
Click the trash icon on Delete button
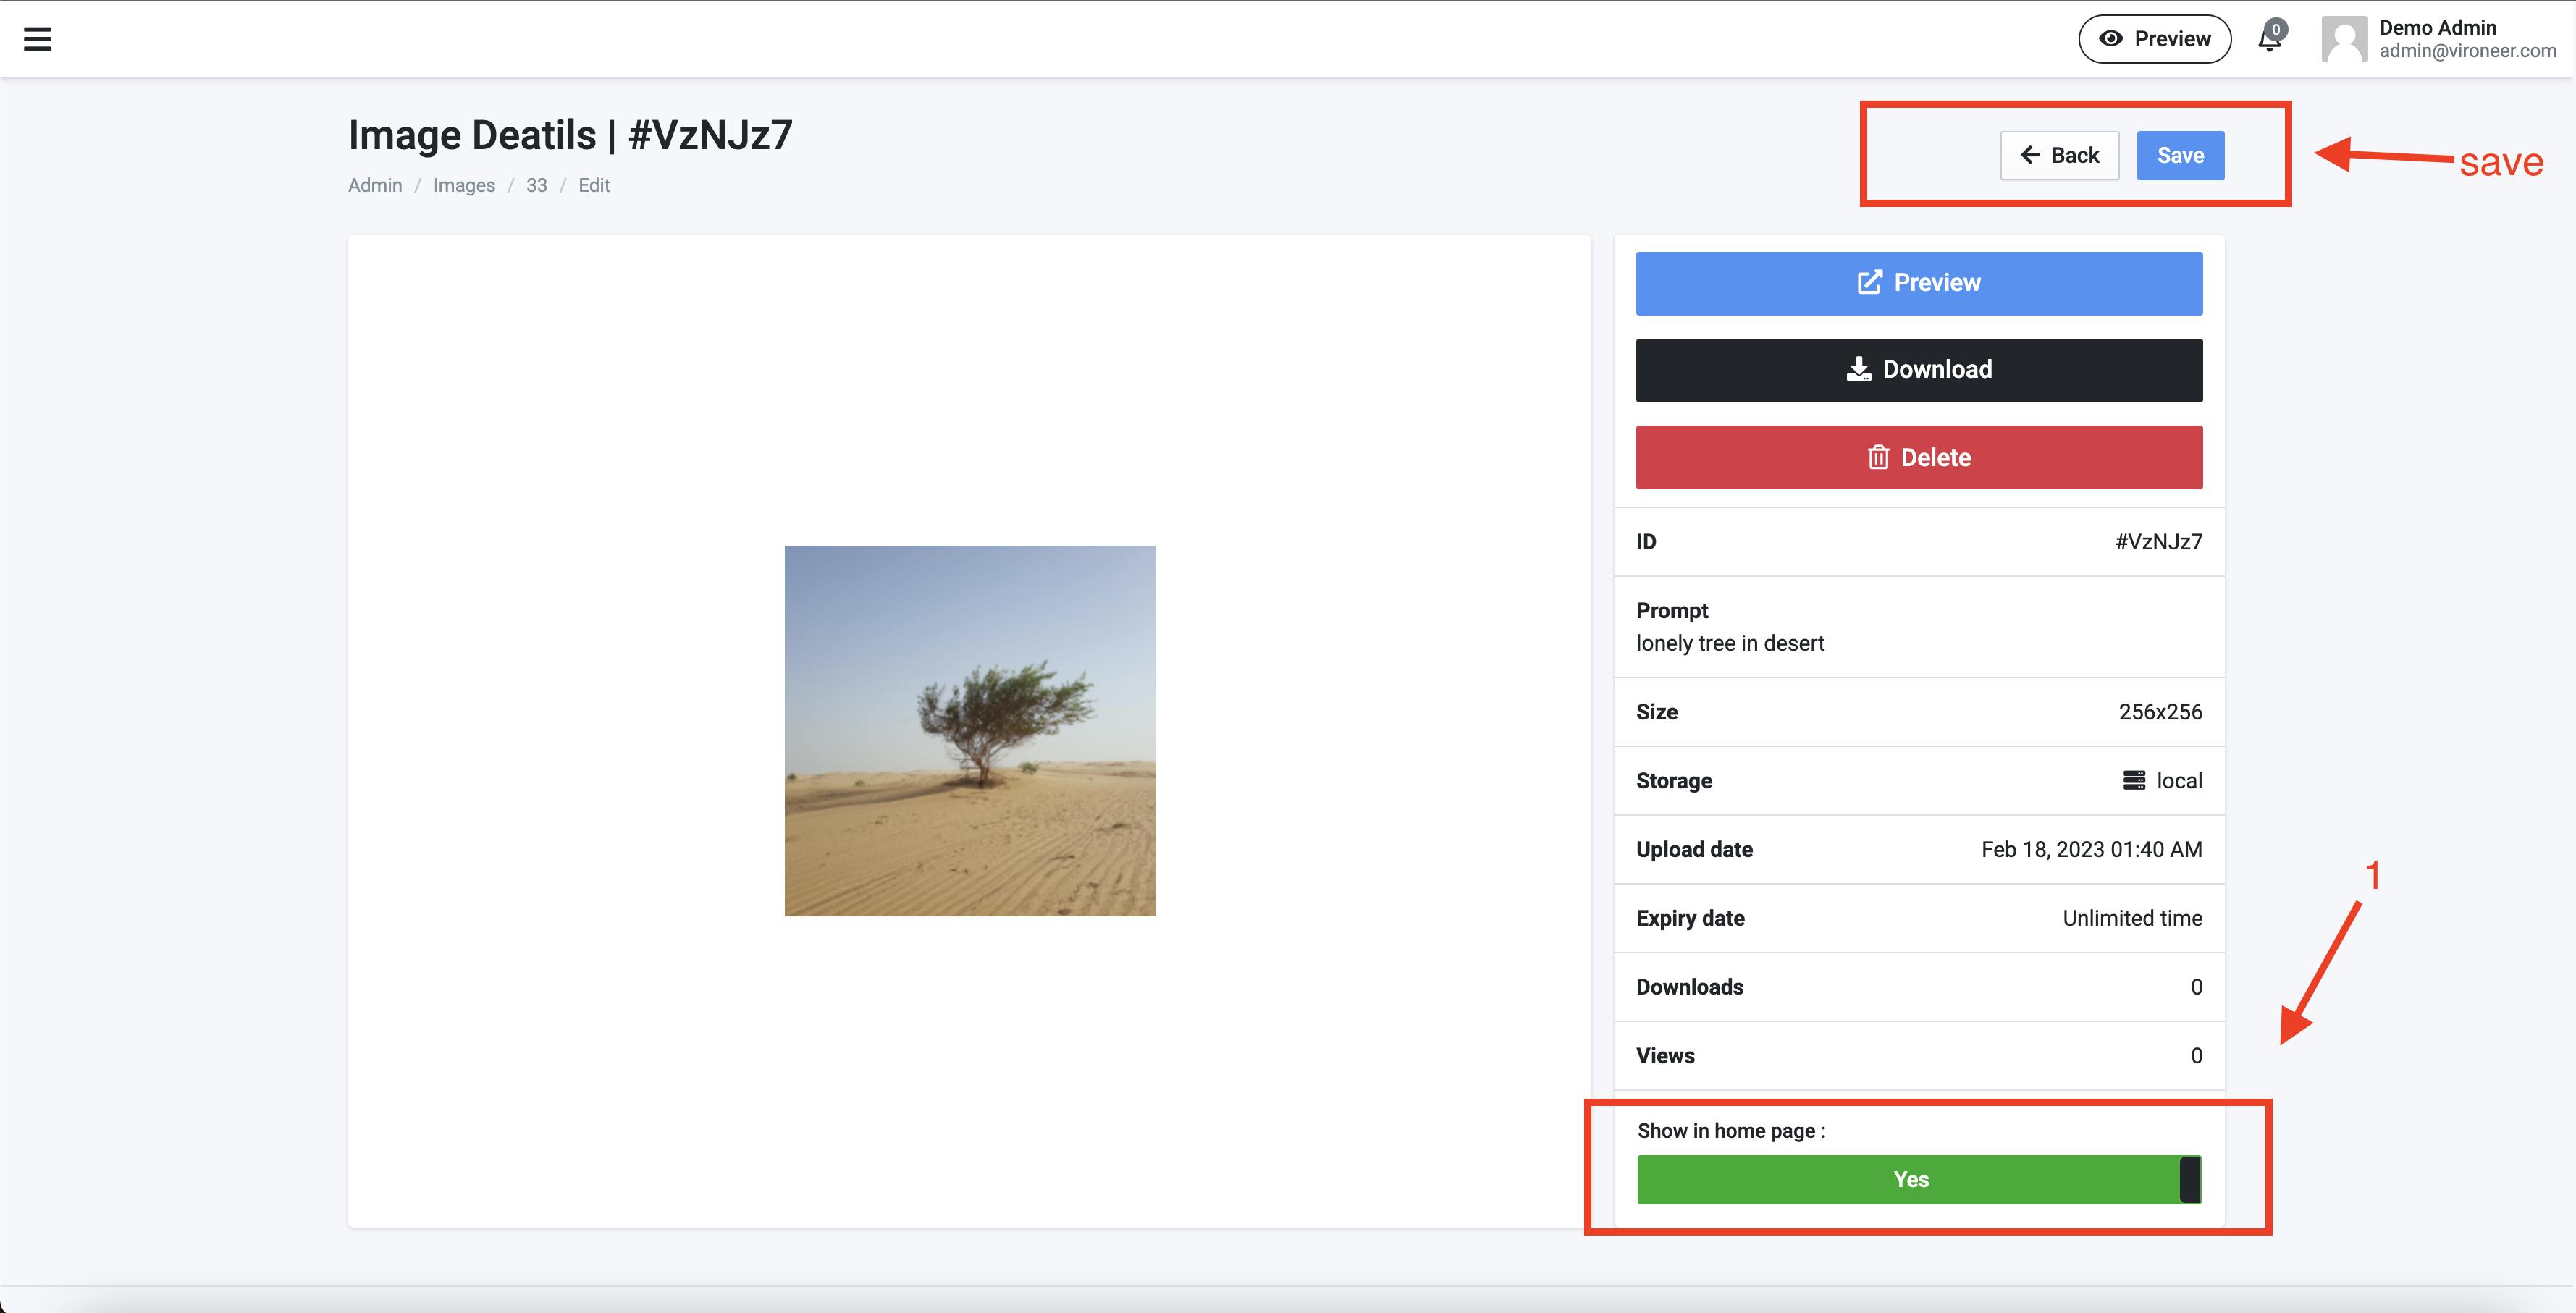tap(1878, 458)
